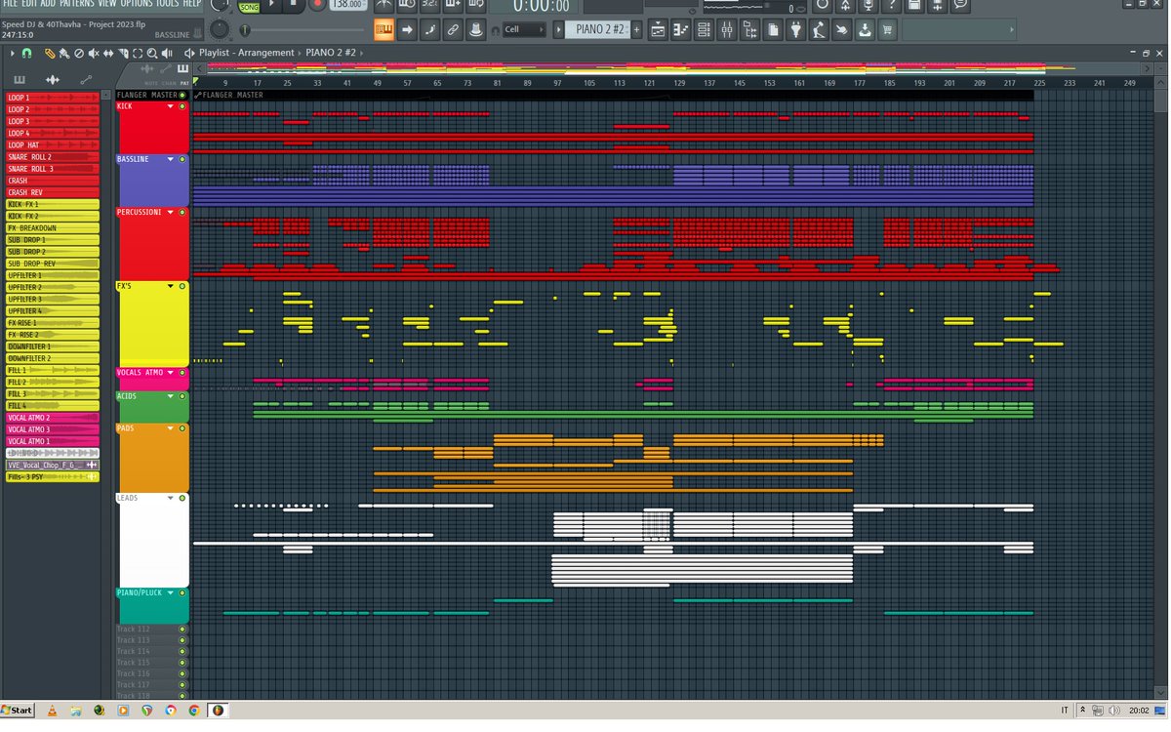
Task: Click the plus button to add a pattern
Action: pos(636,30)
